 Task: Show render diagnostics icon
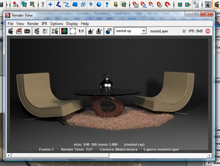pos(109,31)
